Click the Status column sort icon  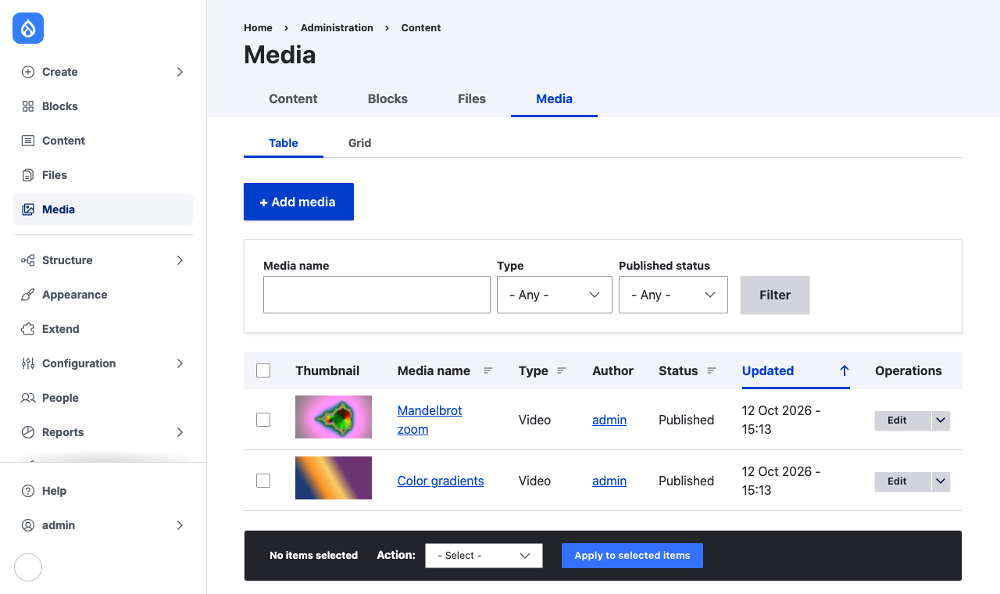(712, 370)
